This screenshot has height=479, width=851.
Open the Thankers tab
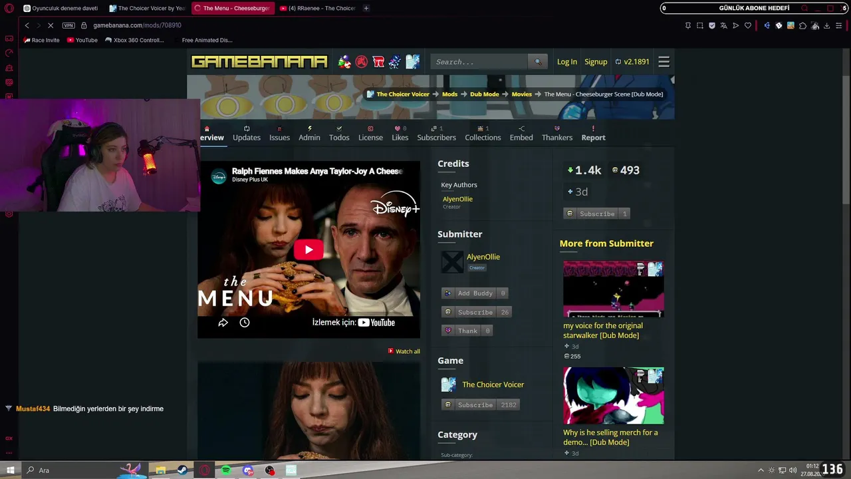click(x=557, y=133)
